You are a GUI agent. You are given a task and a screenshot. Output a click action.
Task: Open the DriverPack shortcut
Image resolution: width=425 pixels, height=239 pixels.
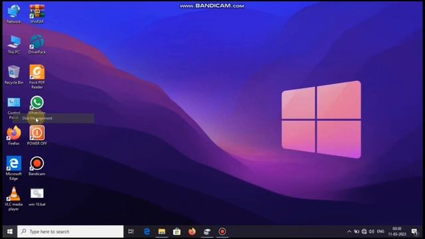37,44
